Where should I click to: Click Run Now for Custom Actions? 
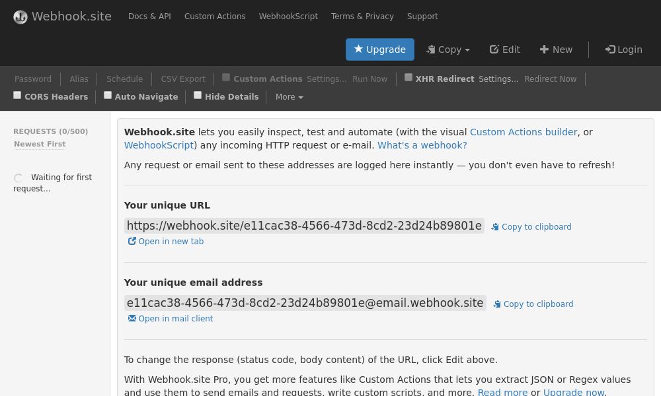[369, 79]
